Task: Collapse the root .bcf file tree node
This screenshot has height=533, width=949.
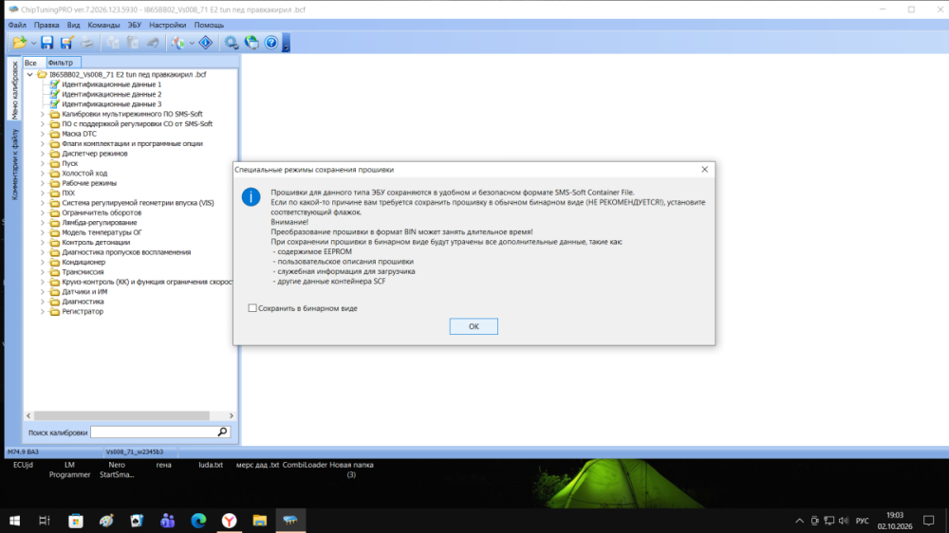Action: click(x=29, y=74)
